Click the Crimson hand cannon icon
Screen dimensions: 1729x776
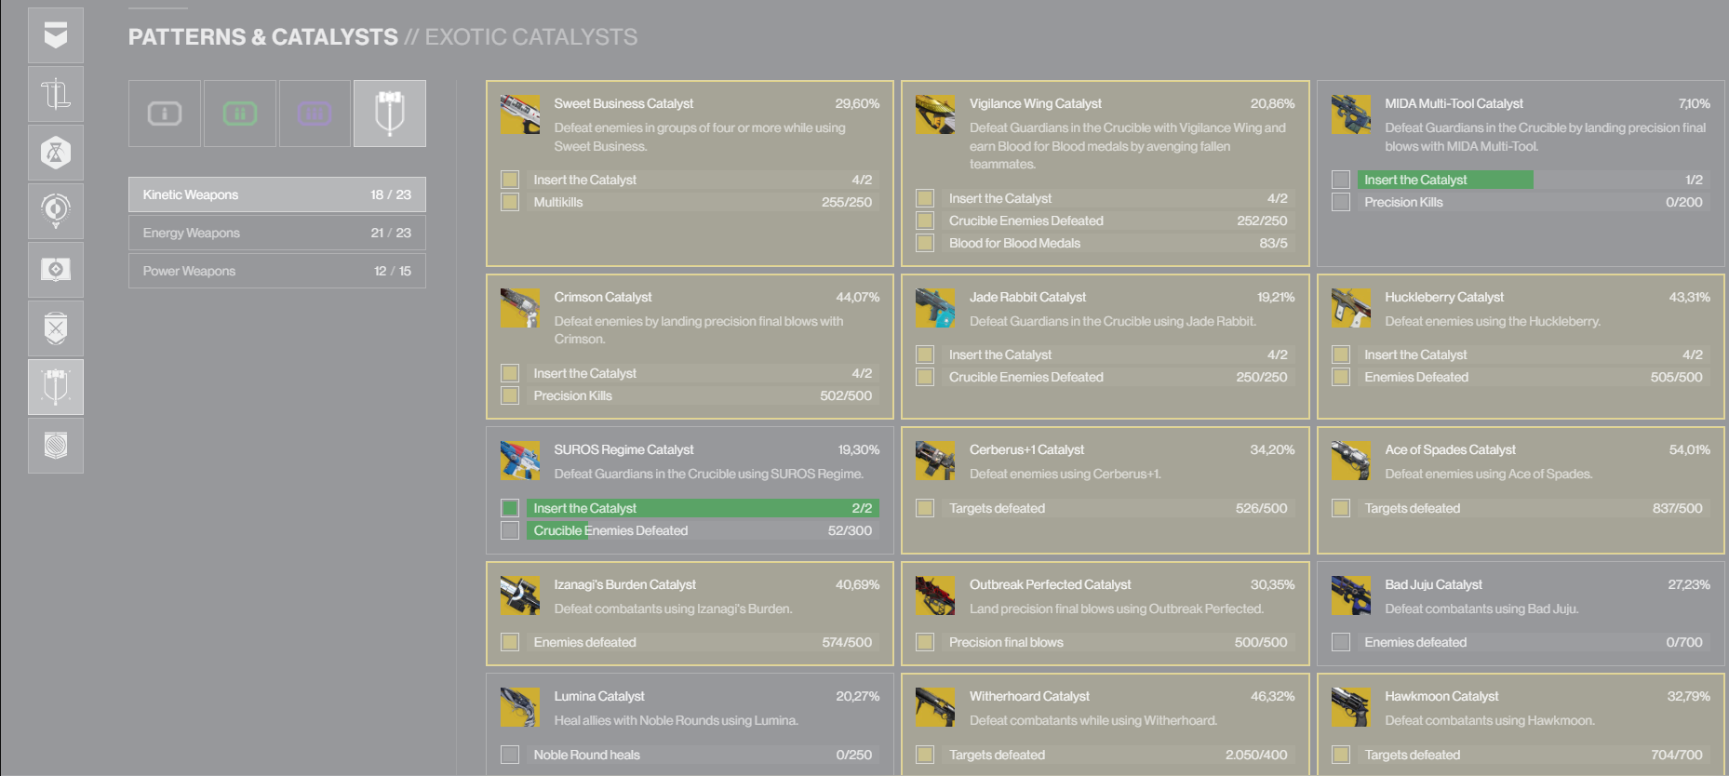click(x=520, y=308)
